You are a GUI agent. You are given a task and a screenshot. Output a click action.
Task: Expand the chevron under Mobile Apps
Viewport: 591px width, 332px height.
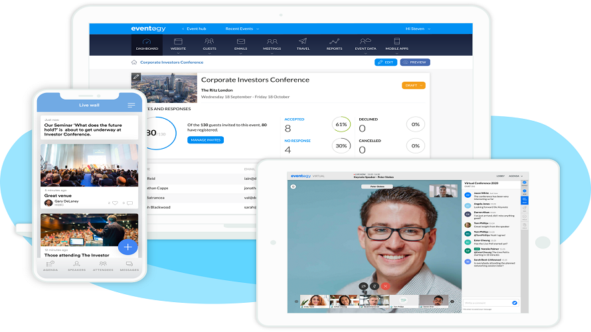pos(397,53)
